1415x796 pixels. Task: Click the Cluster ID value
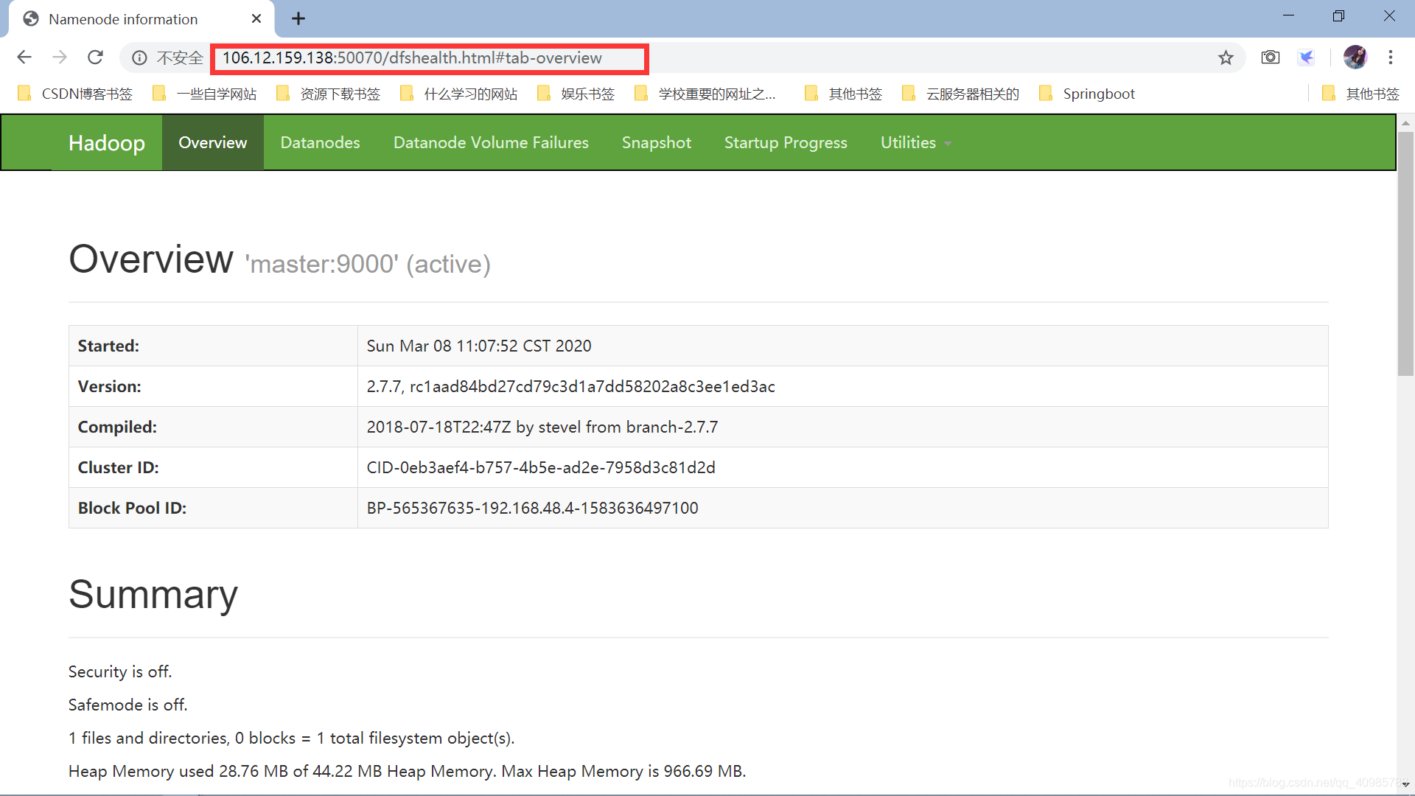tap(539, 467)
